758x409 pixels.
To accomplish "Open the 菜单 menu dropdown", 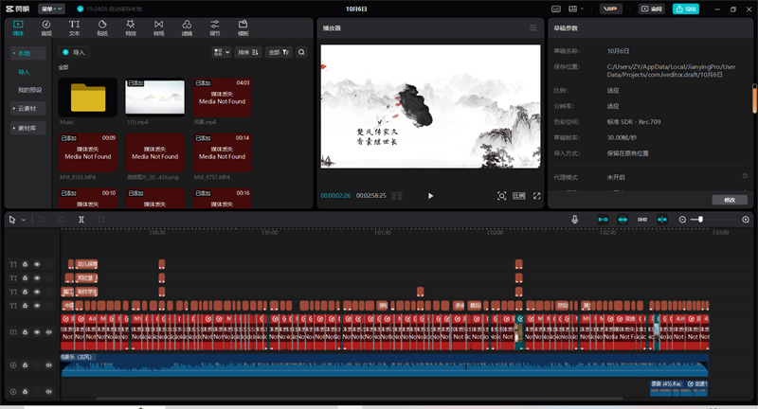I will click(x=52, y=9).
